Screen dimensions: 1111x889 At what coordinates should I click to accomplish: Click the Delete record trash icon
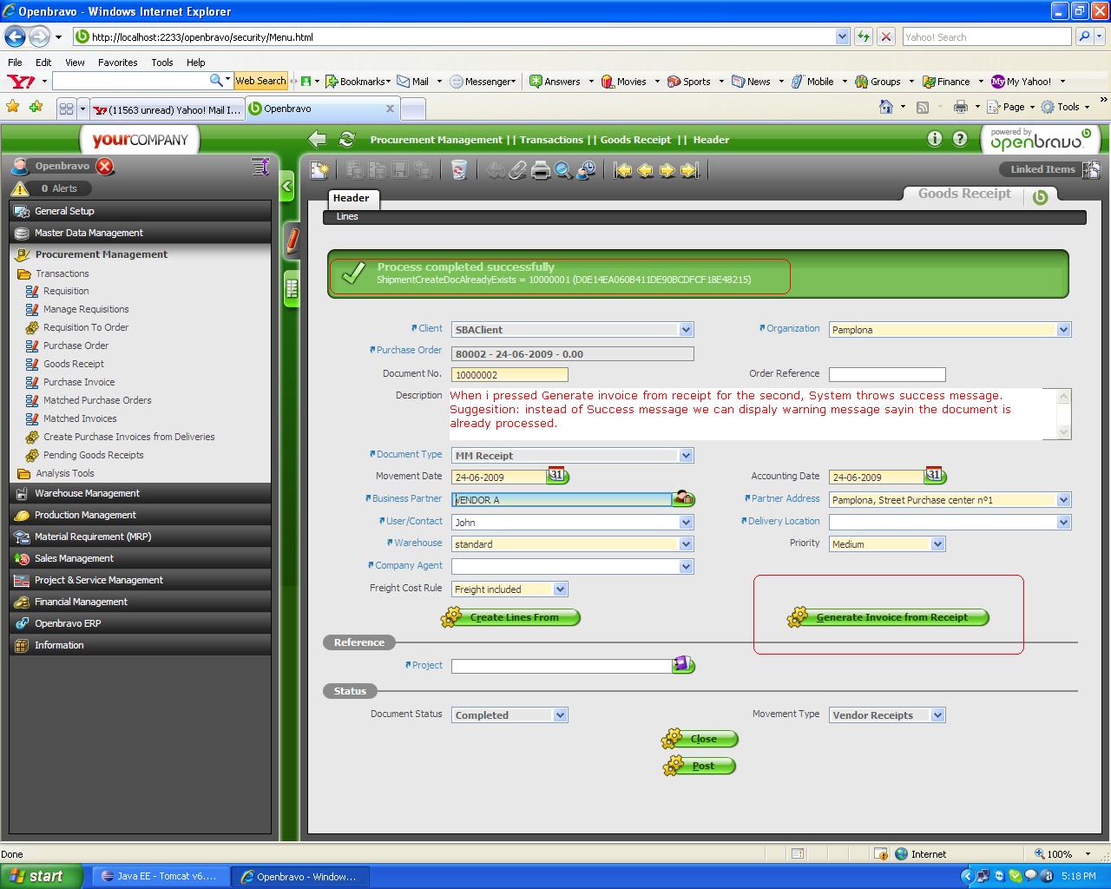coord(459,170)
